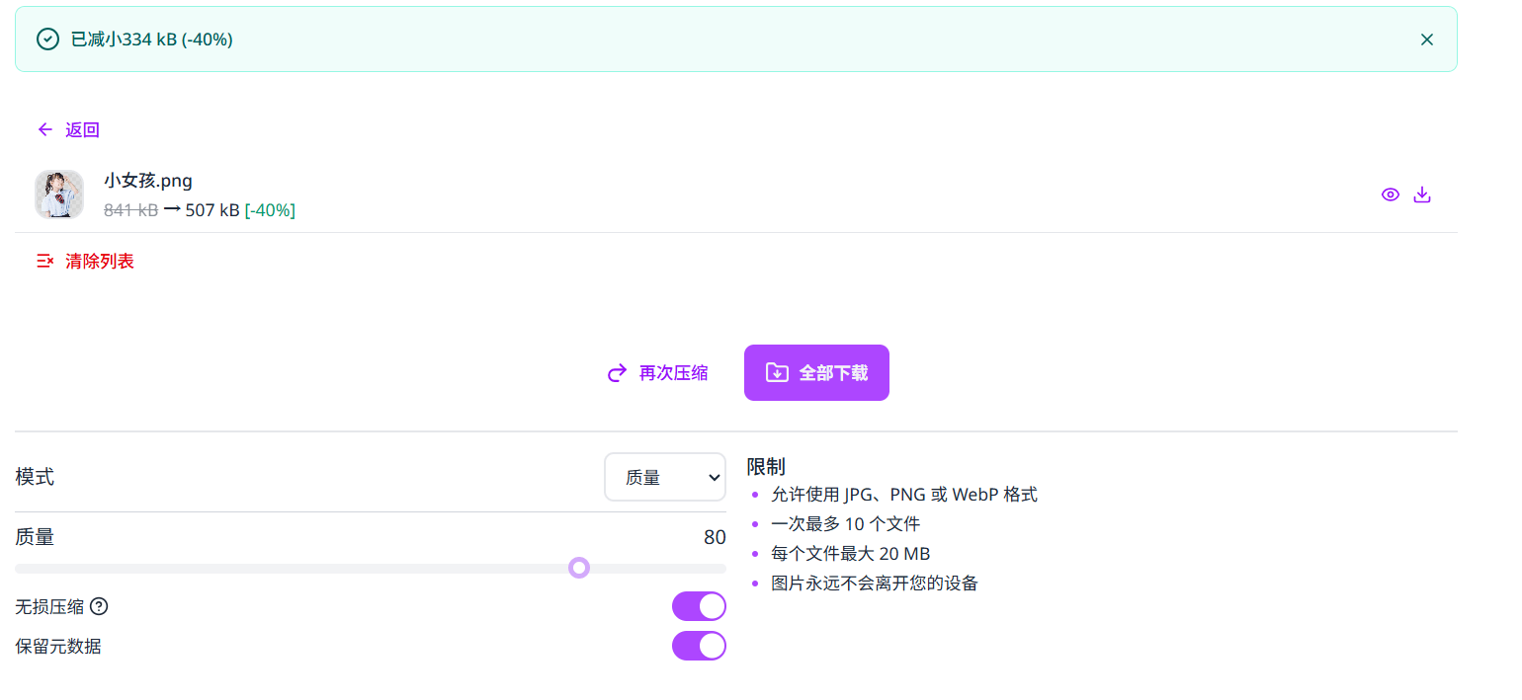This screenshot has height=700, width=1522.
Task: Click the recompress curved arrow icon
Action: (617, 373)
